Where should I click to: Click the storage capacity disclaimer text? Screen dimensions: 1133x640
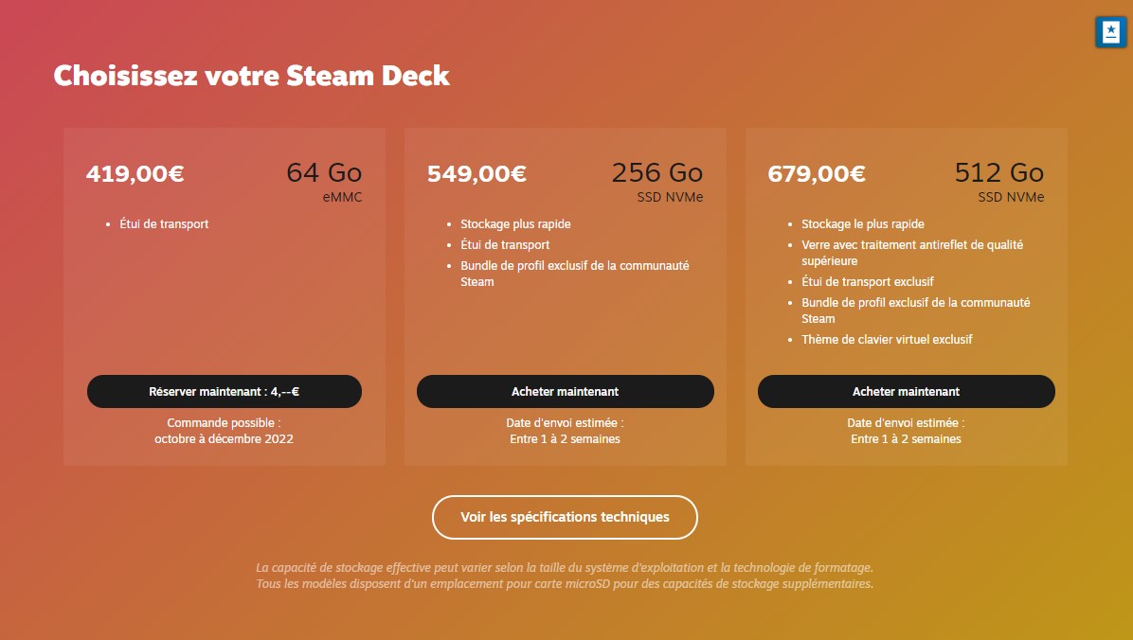pos(565,576)
